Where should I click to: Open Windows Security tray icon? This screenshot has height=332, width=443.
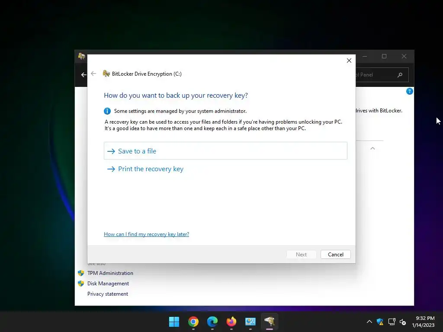(380, 322)
